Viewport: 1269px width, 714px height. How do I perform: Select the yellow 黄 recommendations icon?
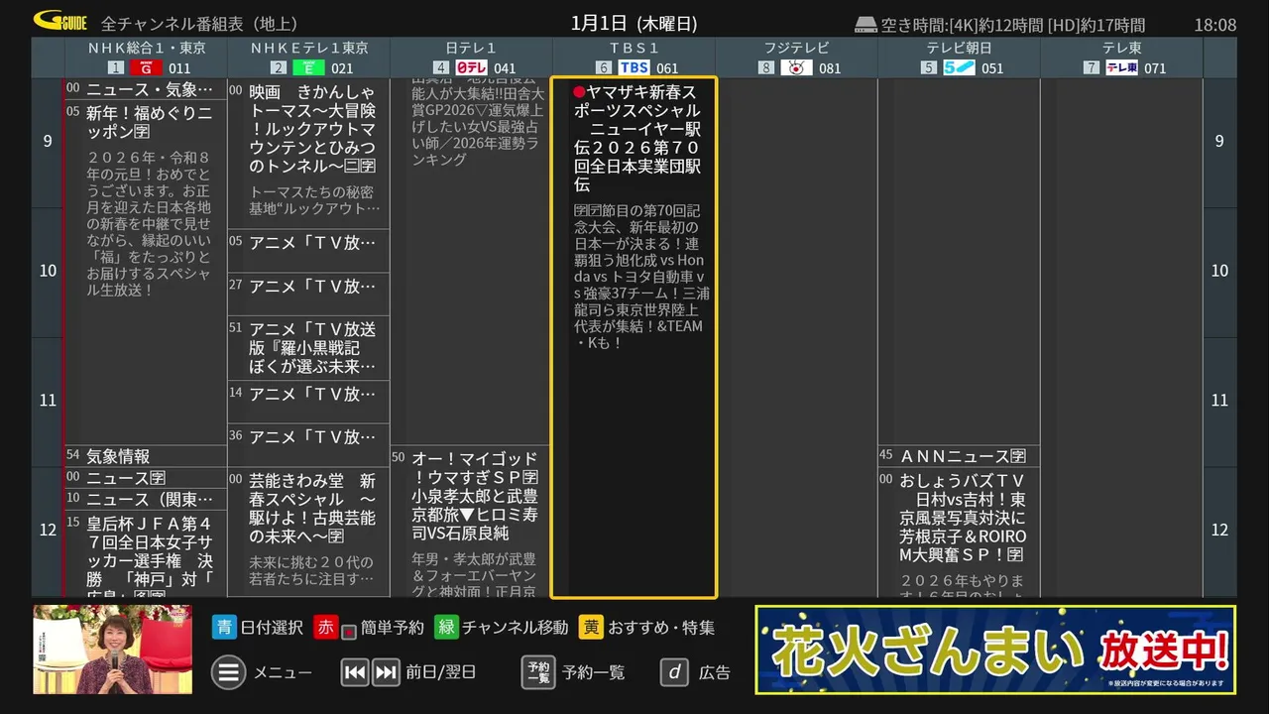point(592,627)
